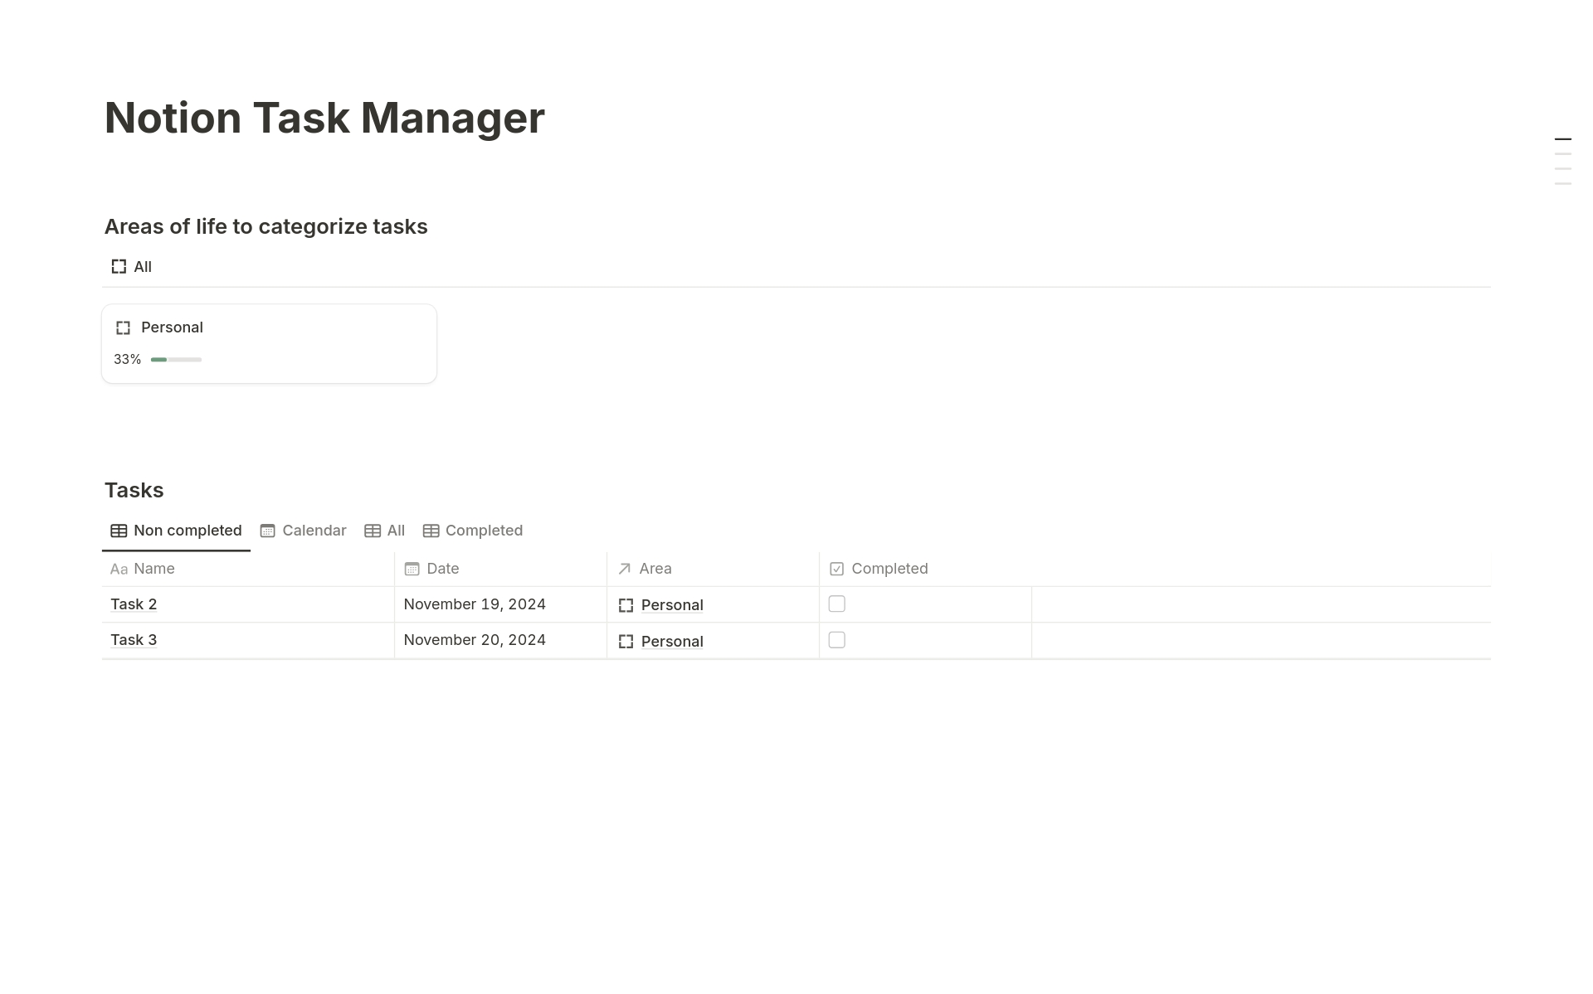
Task: Click the Aa icon in the Name column header
Action: (x=119, y=569)
